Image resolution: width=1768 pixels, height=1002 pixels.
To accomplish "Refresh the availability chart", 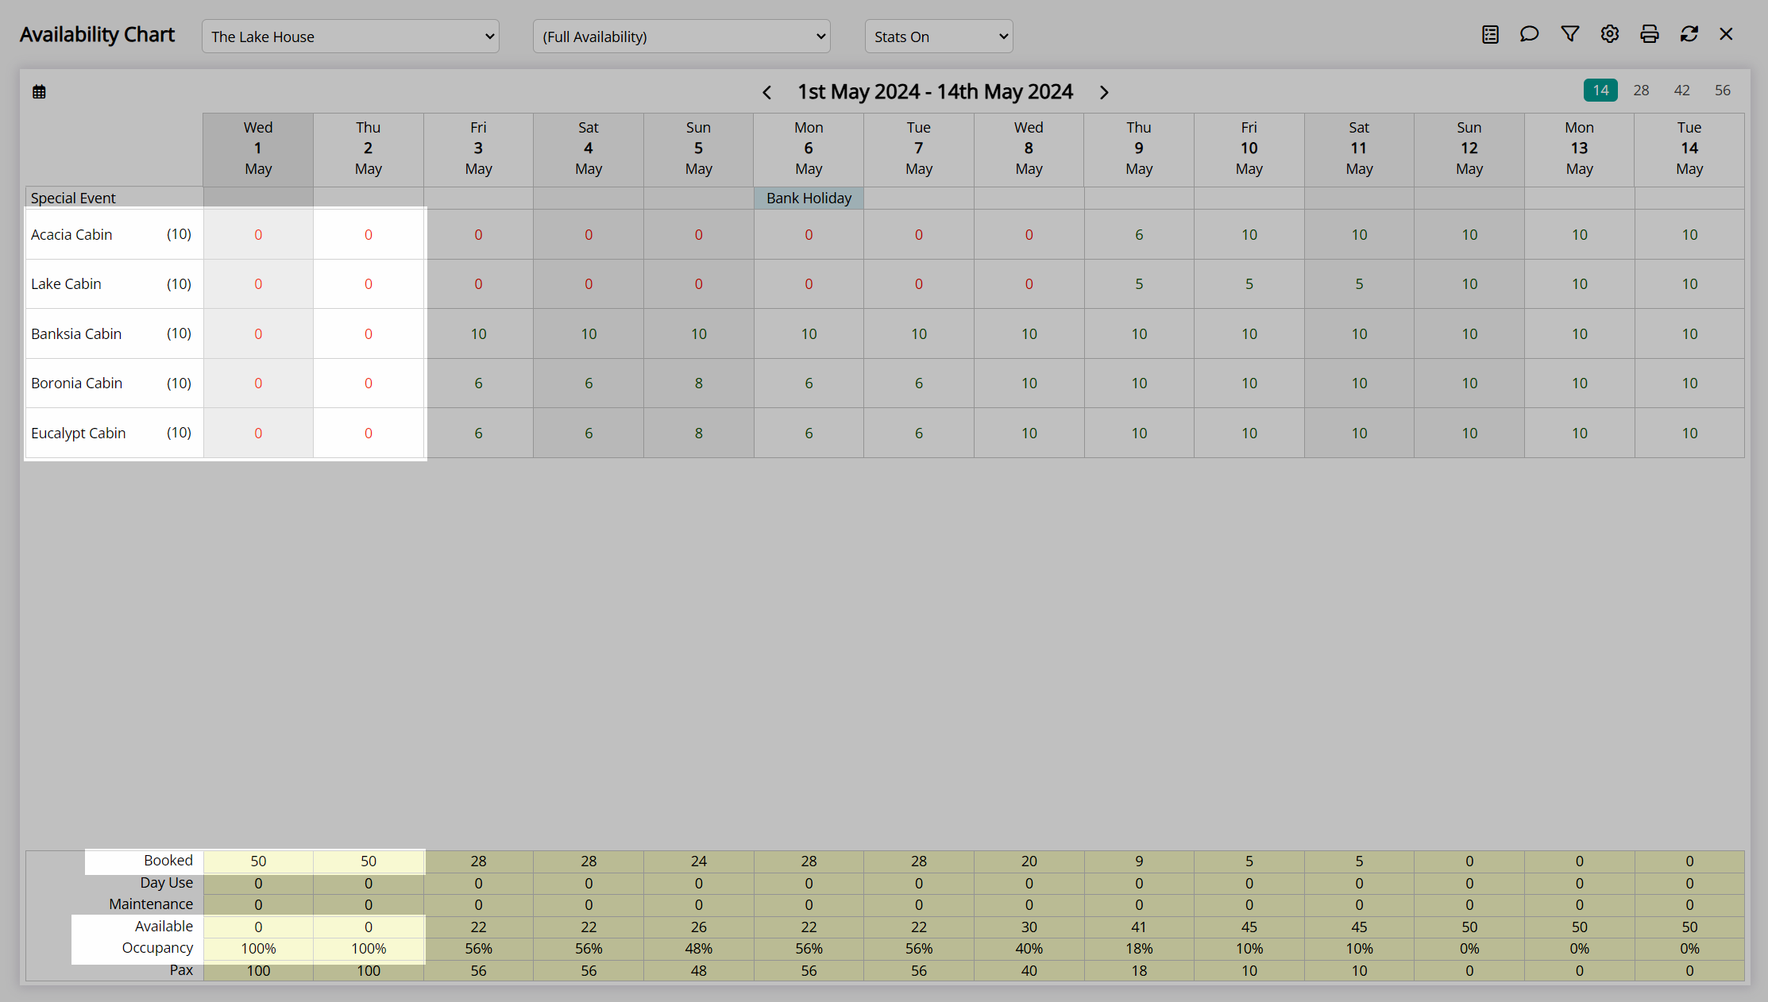I will pos(1689,34).
